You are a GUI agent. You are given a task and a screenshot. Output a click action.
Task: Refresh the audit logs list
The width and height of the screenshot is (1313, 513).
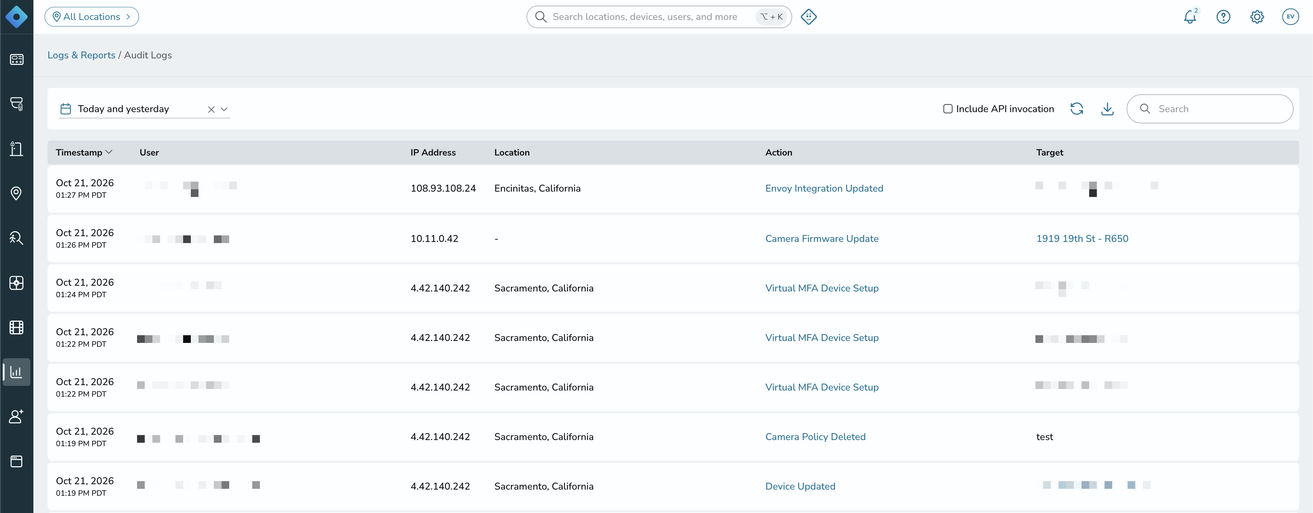[x=1077, y=109]
